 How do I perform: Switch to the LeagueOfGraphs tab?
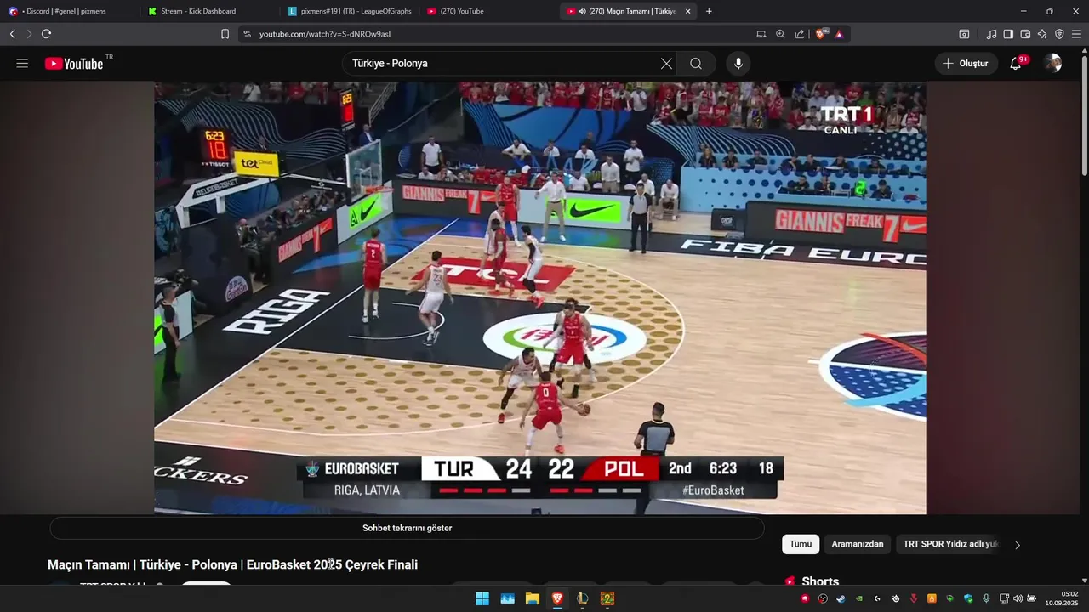point(349,11)
